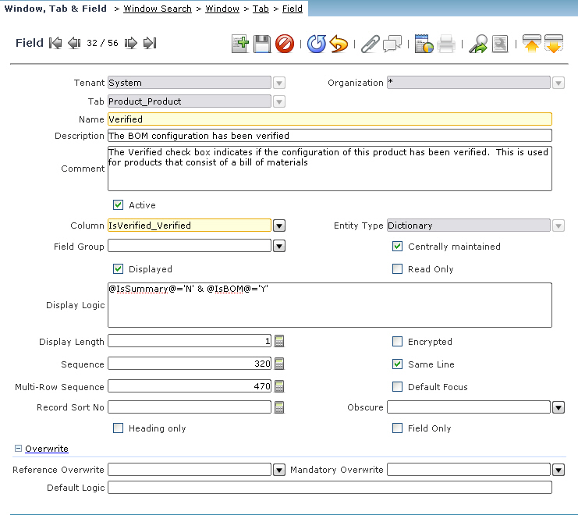578x515 pixels.
Task: Open the calculator beside Display Length
Action: [279, 341]
